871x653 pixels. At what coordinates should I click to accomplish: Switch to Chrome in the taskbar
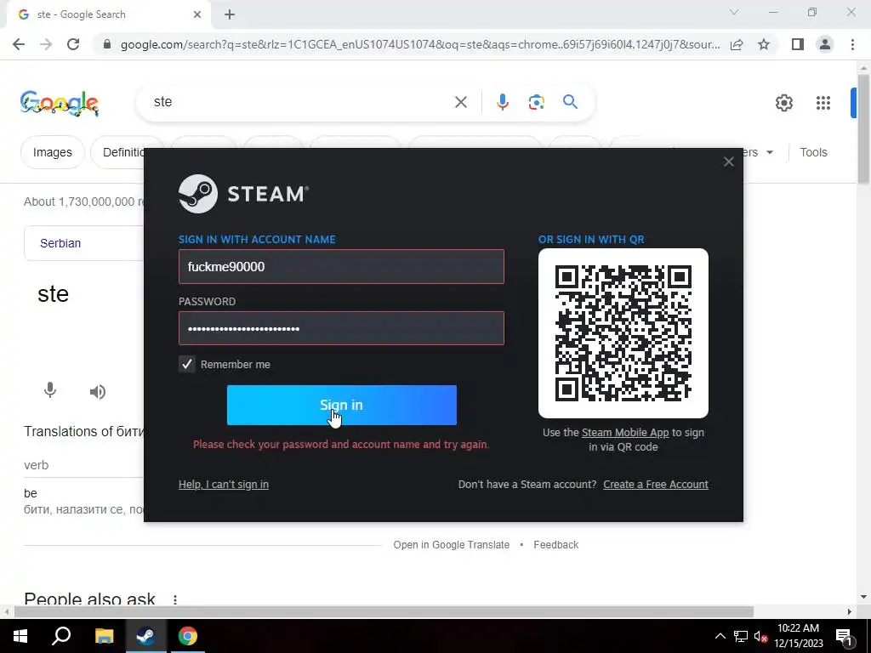click(188, 636)
